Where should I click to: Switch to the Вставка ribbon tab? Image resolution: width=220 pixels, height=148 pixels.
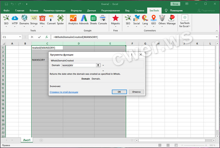34,11
